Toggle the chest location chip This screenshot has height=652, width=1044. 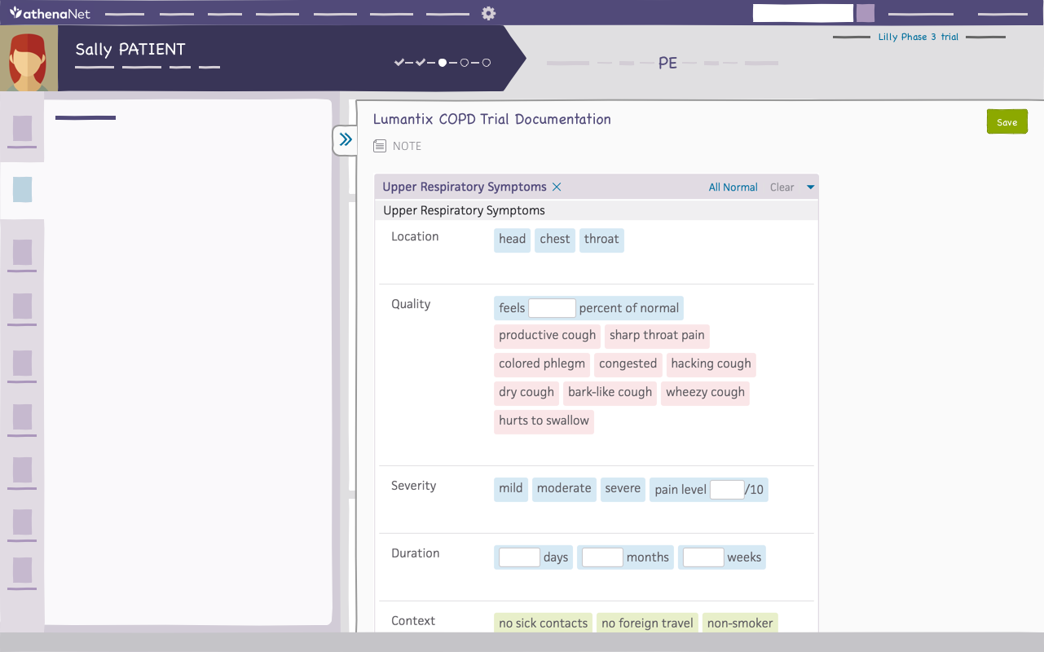(555, 240)
